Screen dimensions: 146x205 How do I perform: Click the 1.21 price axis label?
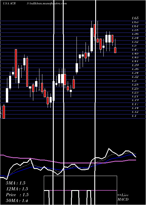[x=135, y=96]
